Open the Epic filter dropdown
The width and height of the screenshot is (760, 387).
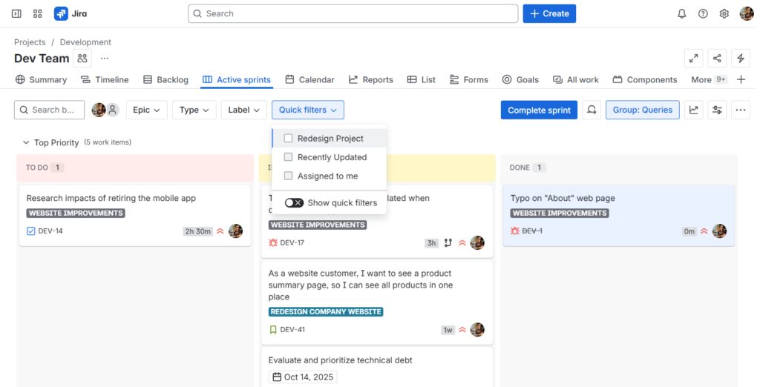(x=146, y=110)
